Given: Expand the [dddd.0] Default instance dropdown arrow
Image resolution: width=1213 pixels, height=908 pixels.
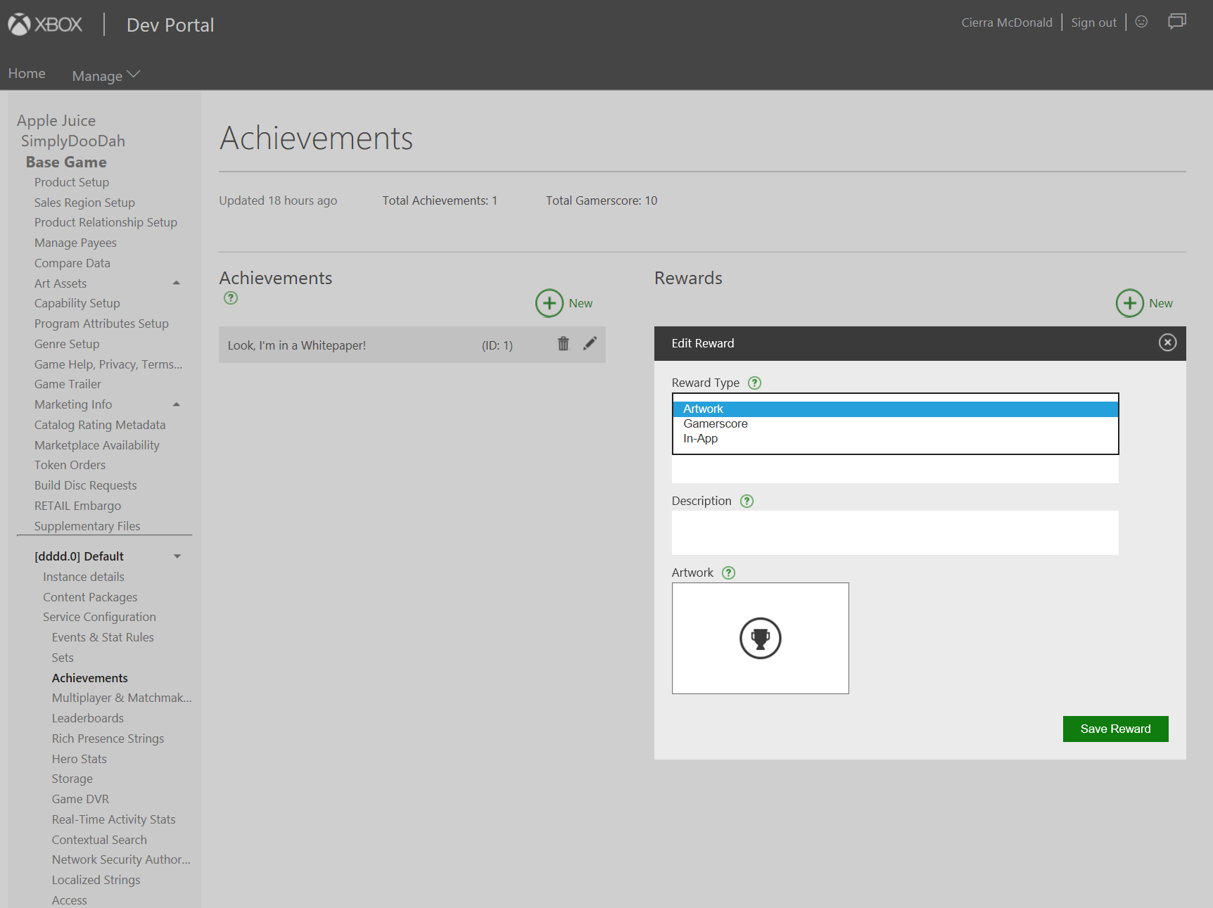Looking at the screenshot, I should pos(177,556).
